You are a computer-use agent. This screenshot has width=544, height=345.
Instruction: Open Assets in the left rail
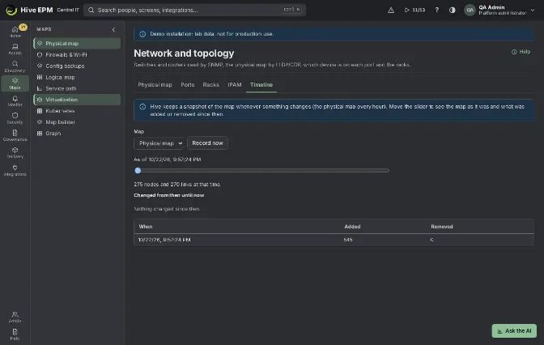(15, 49)
